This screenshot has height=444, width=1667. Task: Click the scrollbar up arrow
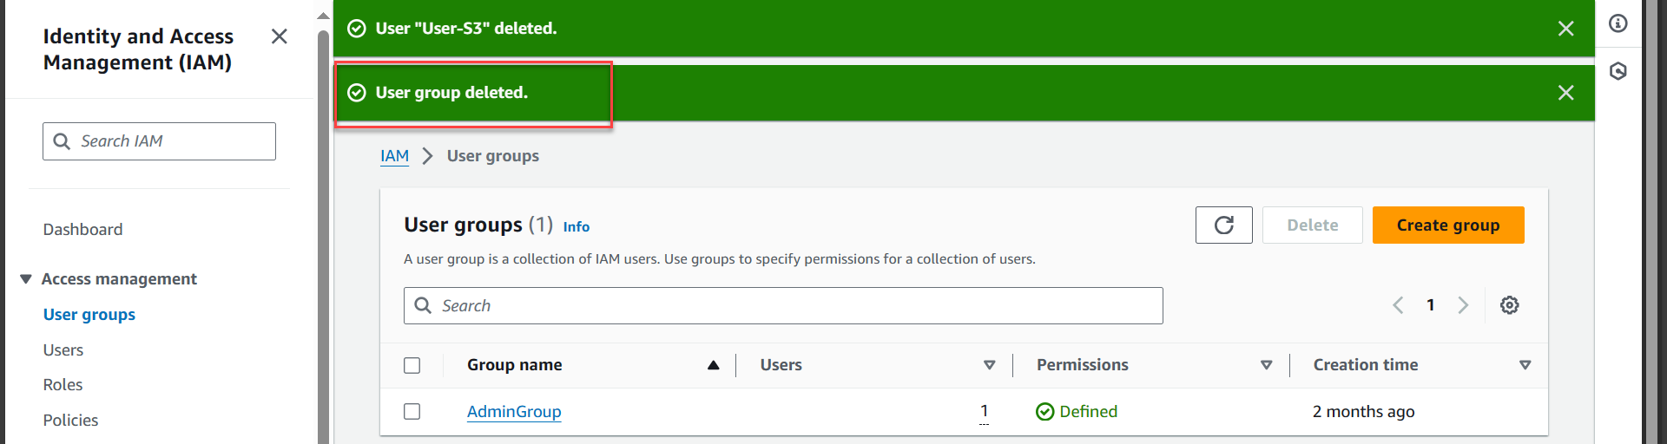[323, 16]
